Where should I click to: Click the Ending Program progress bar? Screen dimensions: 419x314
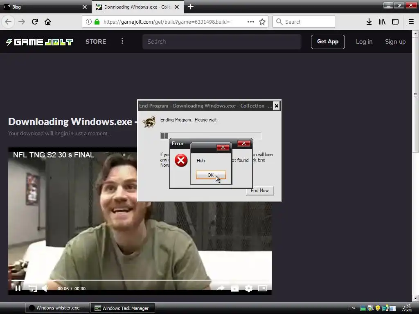click(x=211, y=135)
